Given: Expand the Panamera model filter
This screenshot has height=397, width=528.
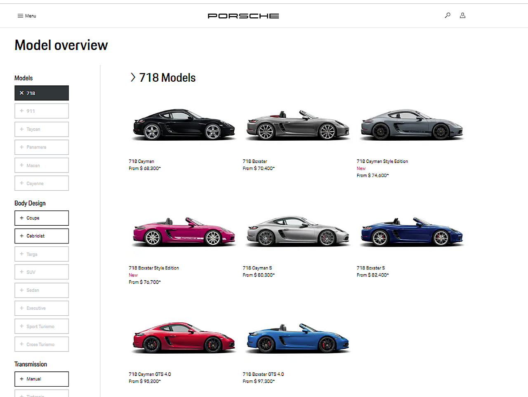Looking at the screenshot, I should pos(41,147).
